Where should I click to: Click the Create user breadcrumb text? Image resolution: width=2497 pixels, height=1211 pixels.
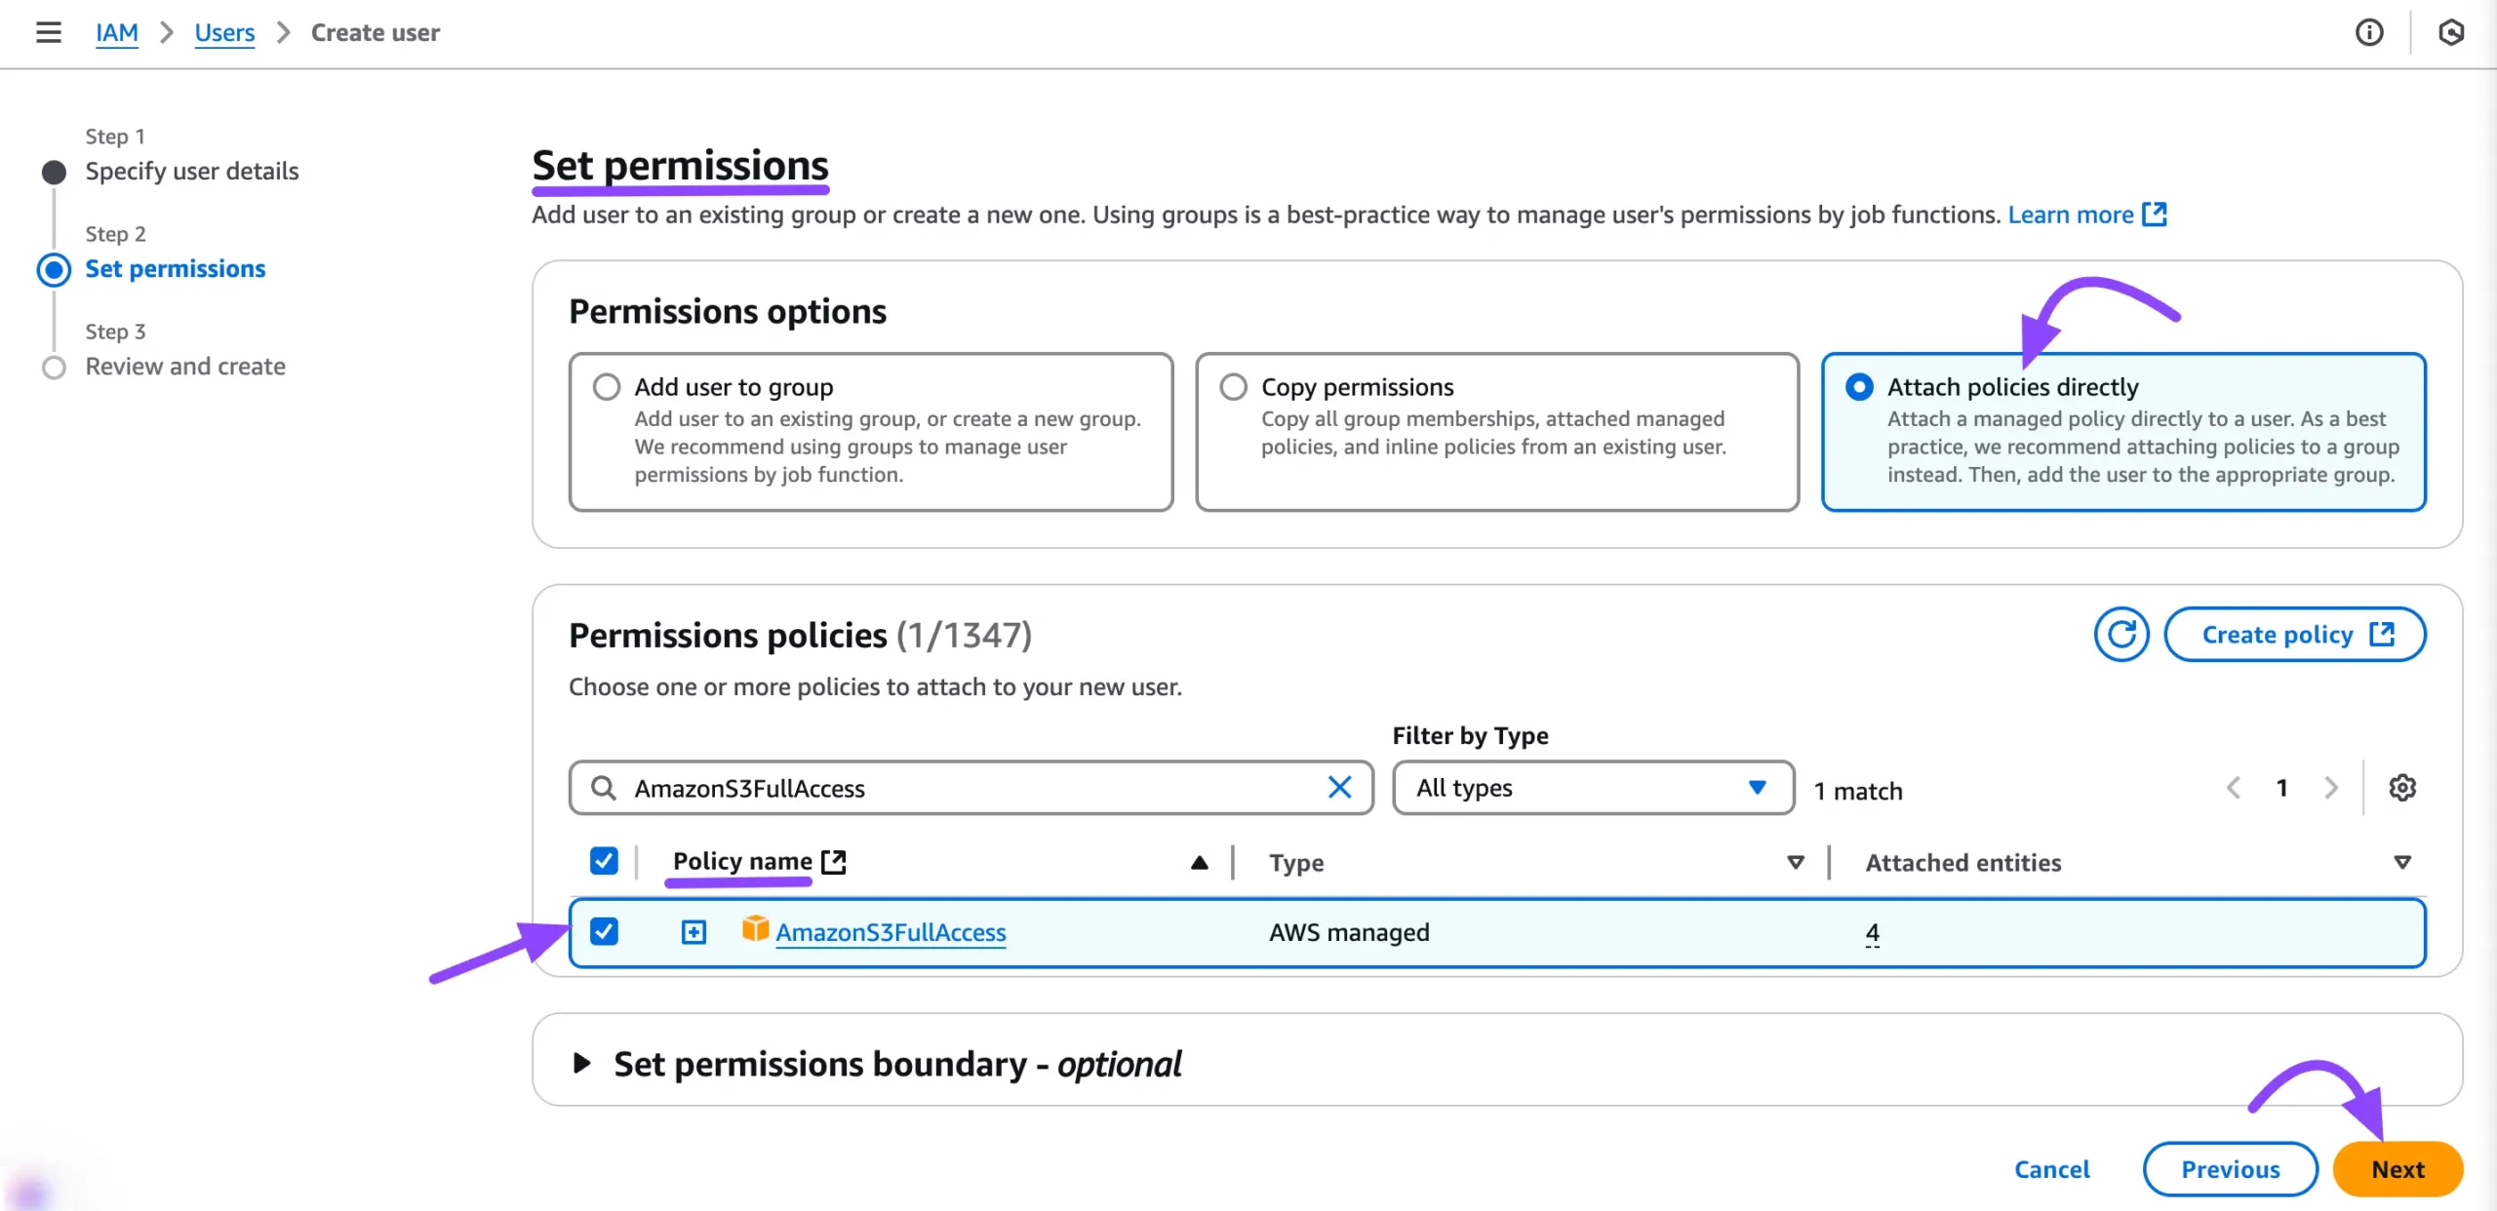point(376,32)
